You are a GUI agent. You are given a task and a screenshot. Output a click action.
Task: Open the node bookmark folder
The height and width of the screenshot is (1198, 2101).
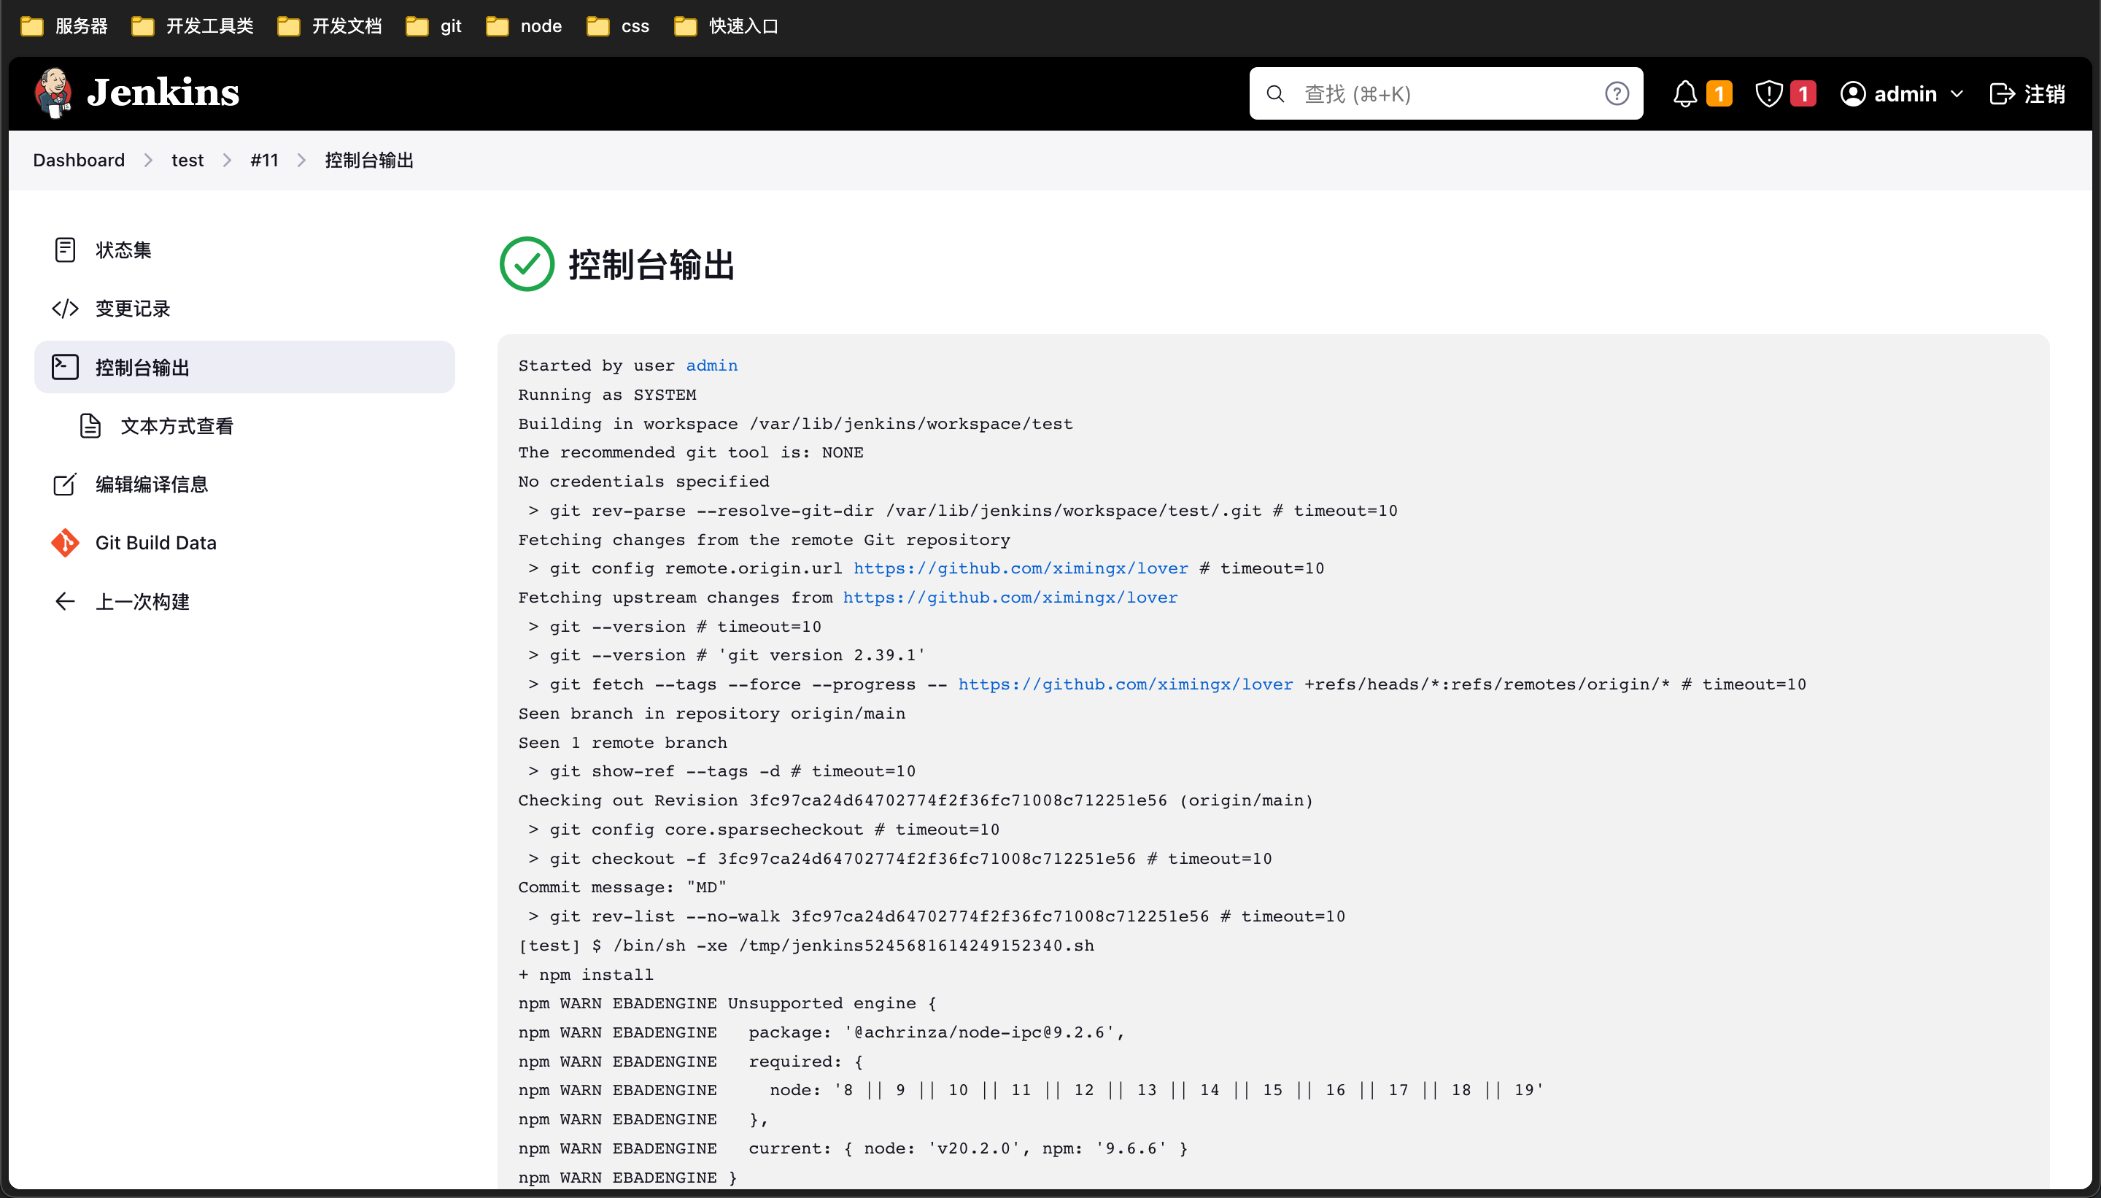pyautogui.click(x=524, y=26)
